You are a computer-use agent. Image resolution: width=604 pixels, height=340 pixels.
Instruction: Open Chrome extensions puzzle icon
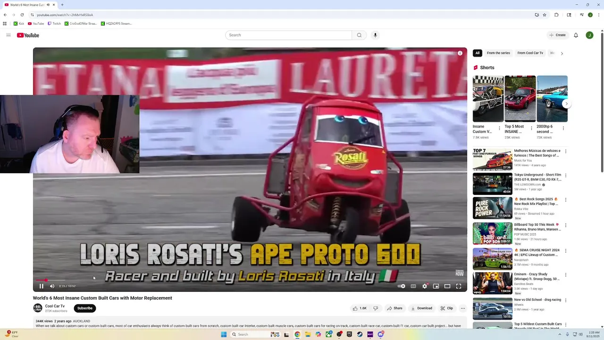[556, 15]
